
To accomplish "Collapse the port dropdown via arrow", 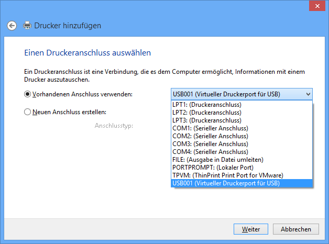I will 308,94.
